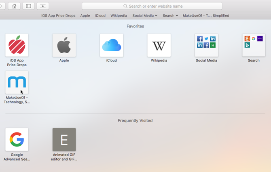
Task: Expand Social Media dropdown in Favorites bar
Action: tap(145, 16)
